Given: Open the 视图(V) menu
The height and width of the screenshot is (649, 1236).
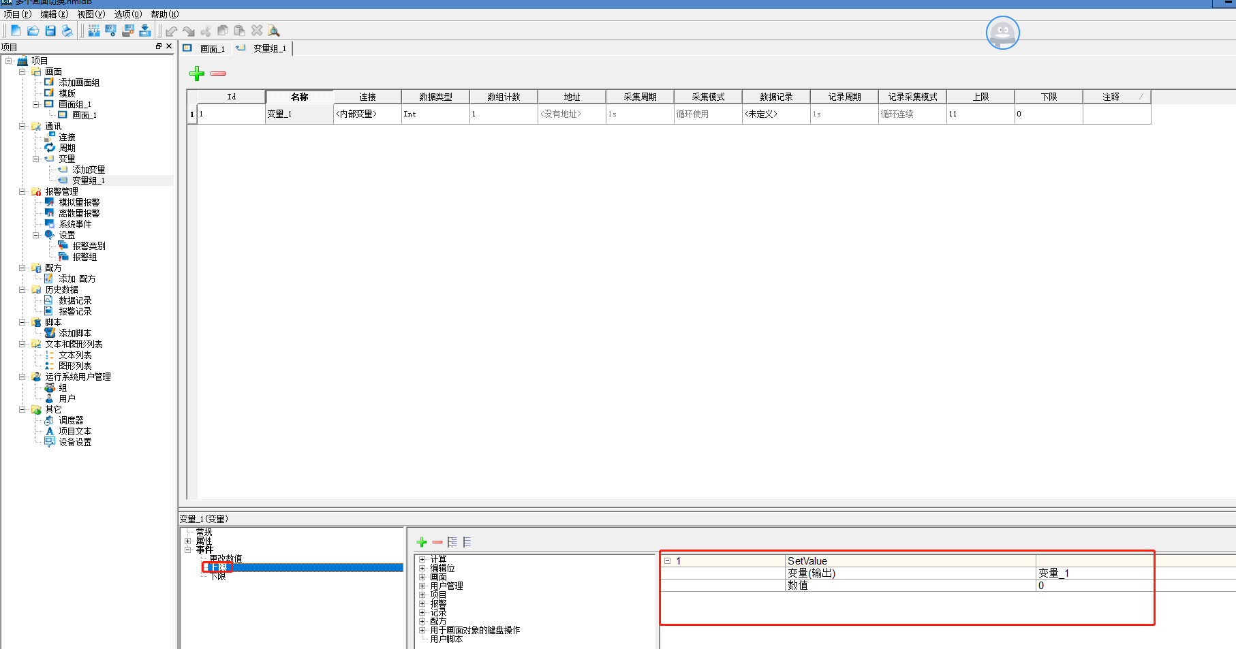Looking at the screenshot, I should click(x=91, y=14).
